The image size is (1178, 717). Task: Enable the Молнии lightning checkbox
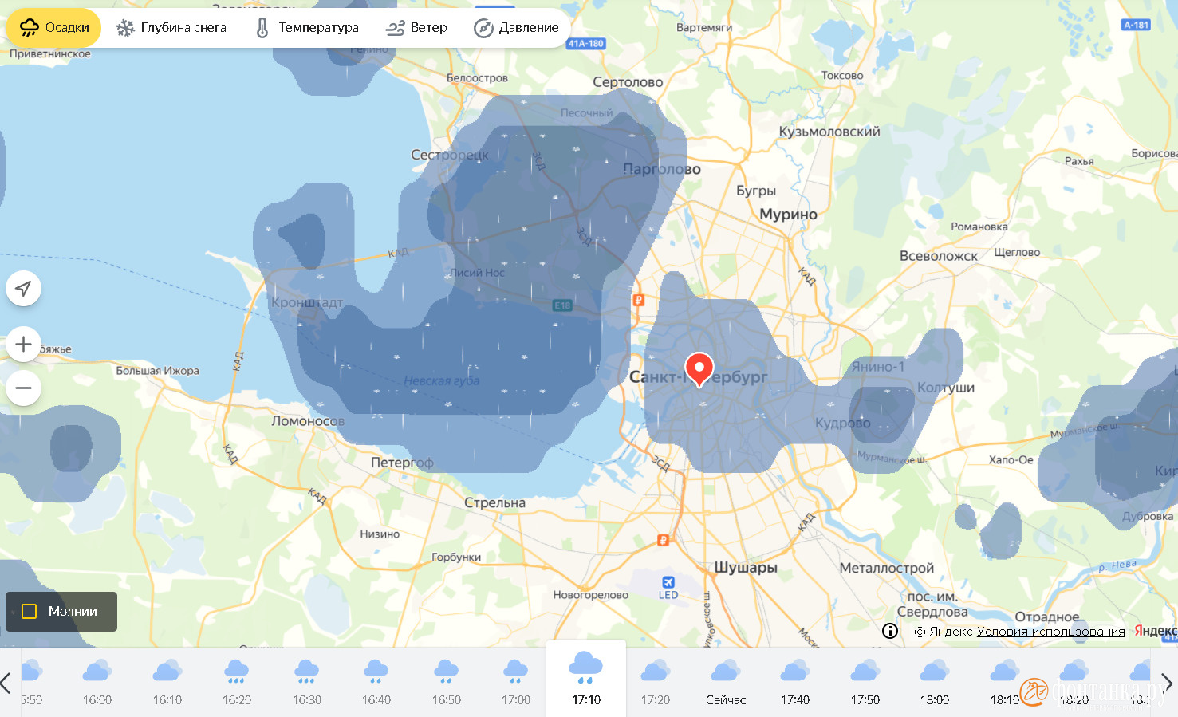(30, 612)
